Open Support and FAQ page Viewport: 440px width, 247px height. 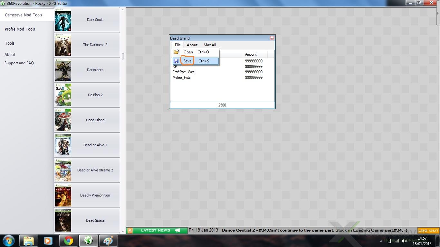point(19,63)
